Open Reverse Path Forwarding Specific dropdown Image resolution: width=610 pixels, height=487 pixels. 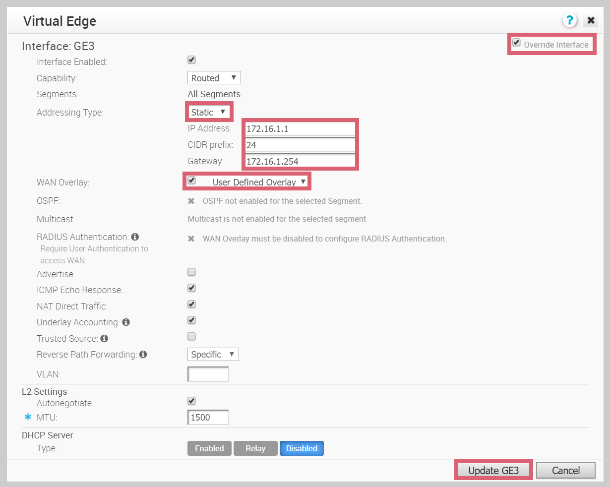click(x=213, y=355)
